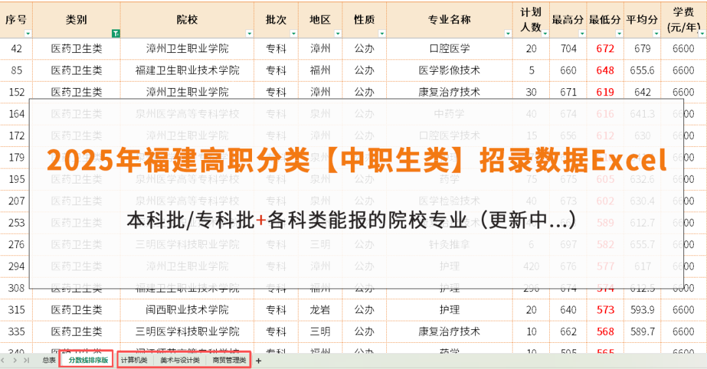Select the 分数线排序版 sheet tab
Screen dimensions: 707x369
[x=88, y=360]
